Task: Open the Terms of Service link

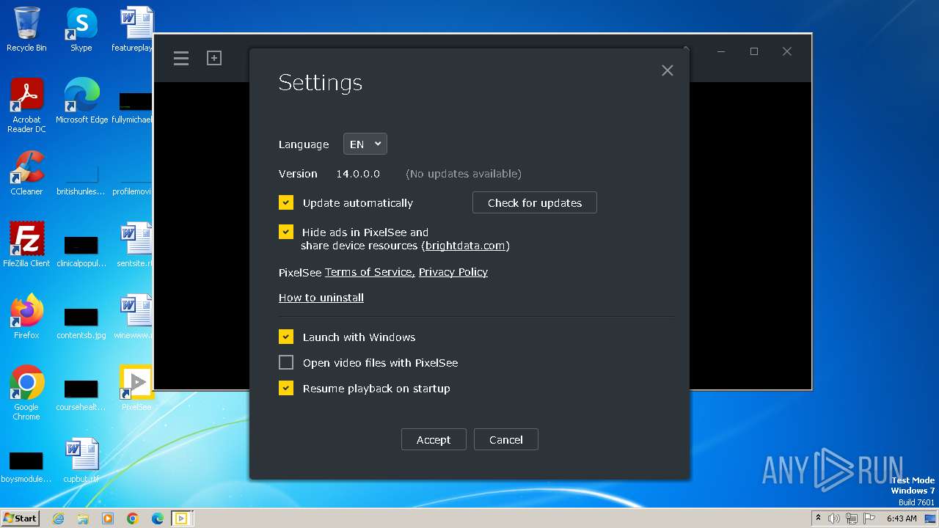Action: (x=370, y=272)
